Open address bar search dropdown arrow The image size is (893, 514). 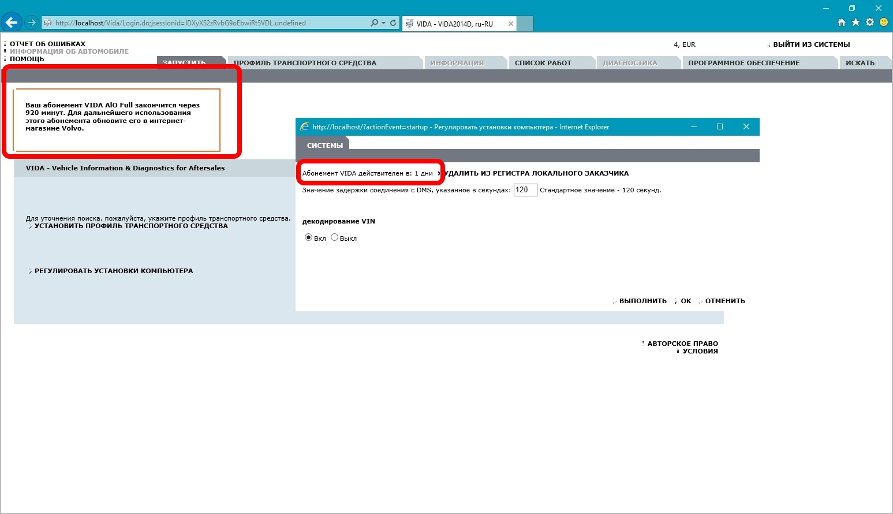(383, 23)
